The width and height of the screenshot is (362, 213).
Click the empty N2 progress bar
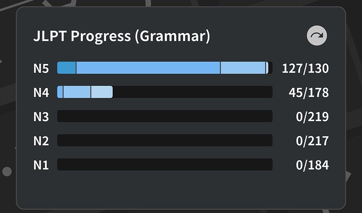coord(165,141)
